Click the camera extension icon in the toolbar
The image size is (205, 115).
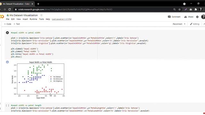click(191, 9)
